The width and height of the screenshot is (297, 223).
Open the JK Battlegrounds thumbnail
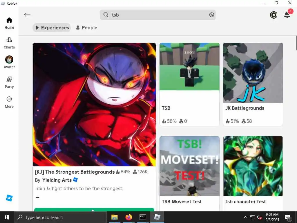(253, 73)
